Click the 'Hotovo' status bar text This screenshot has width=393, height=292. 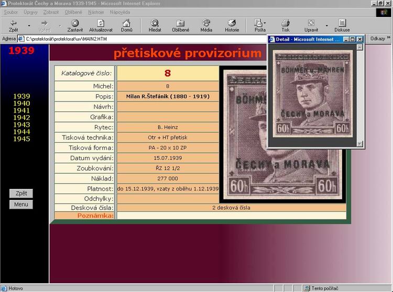click(x=16, y=288)
